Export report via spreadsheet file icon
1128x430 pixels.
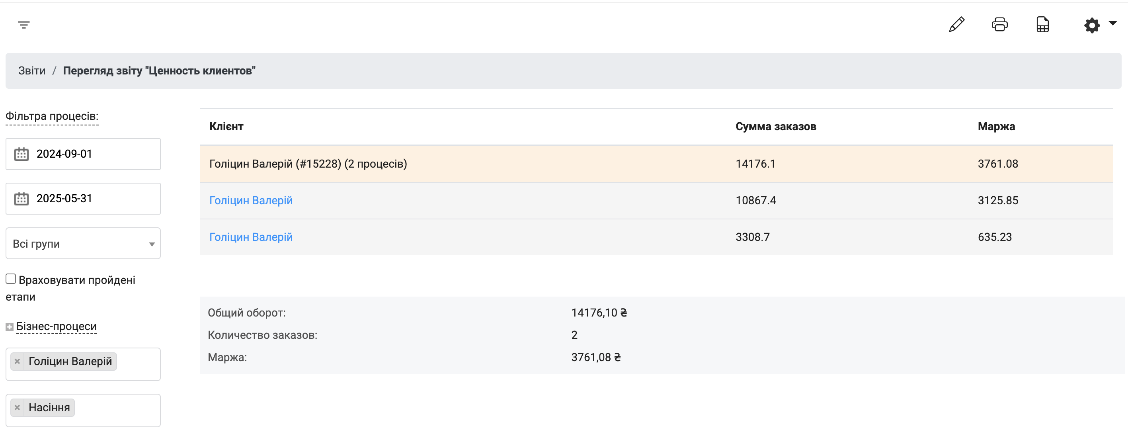pos(1042,25)
